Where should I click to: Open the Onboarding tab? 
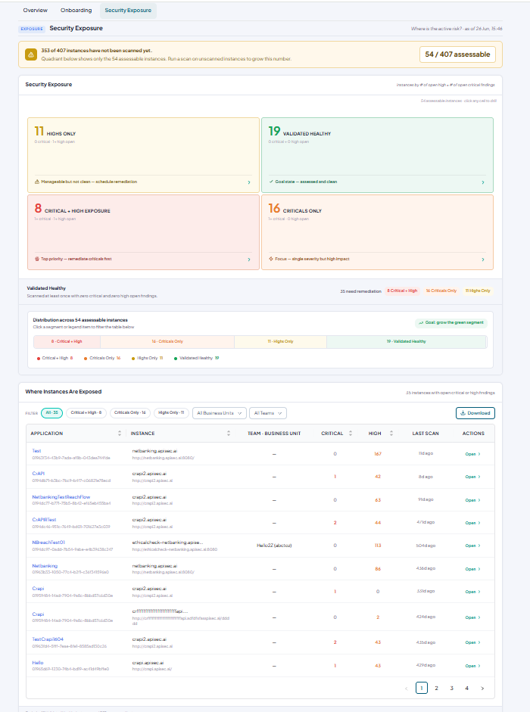point(76,11)
